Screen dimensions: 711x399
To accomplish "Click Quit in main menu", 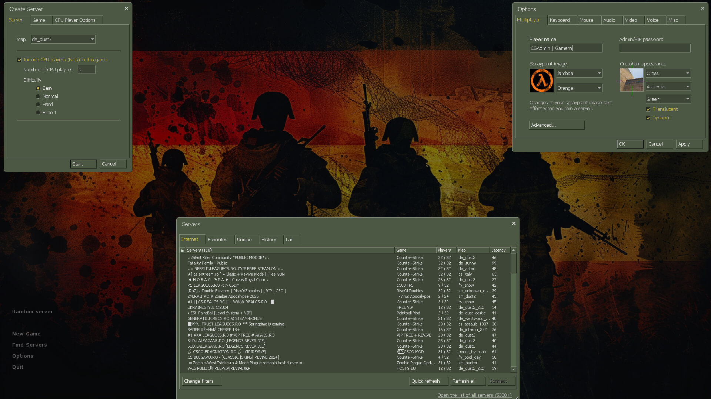I will click(18, 367).
